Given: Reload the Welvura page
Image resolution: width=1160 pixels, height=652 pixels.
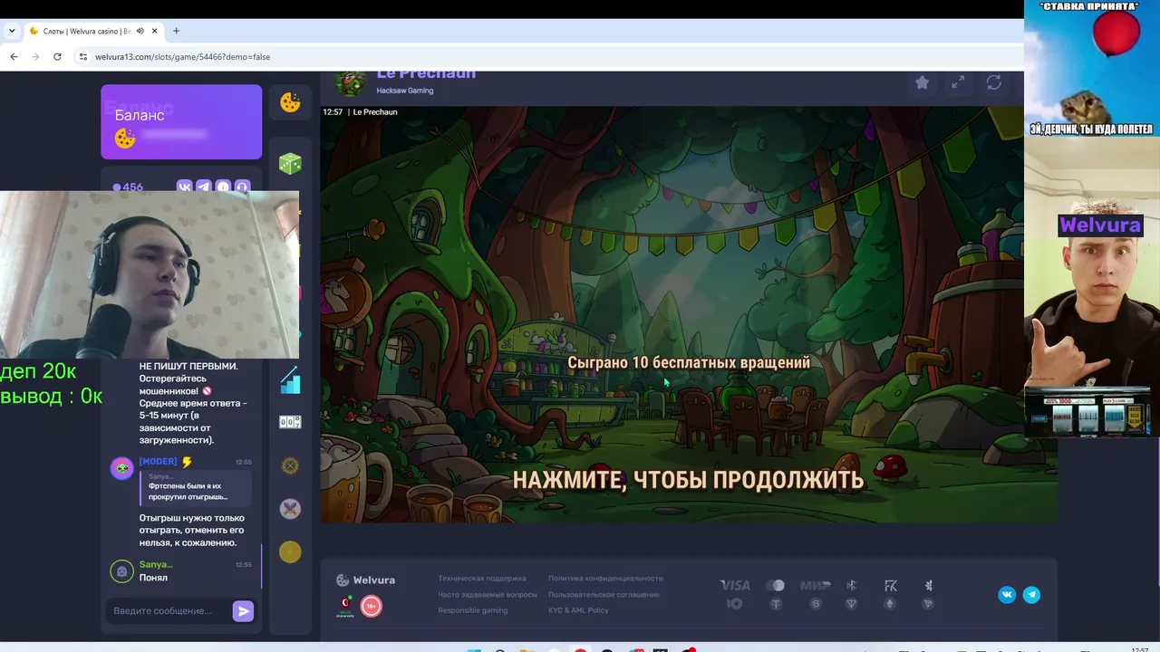Looking at the screenshot, I should click(x=57, y=56).
